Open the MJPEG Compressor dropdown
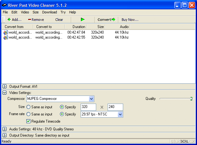The image size is (197, 145). tap(91, 99)
